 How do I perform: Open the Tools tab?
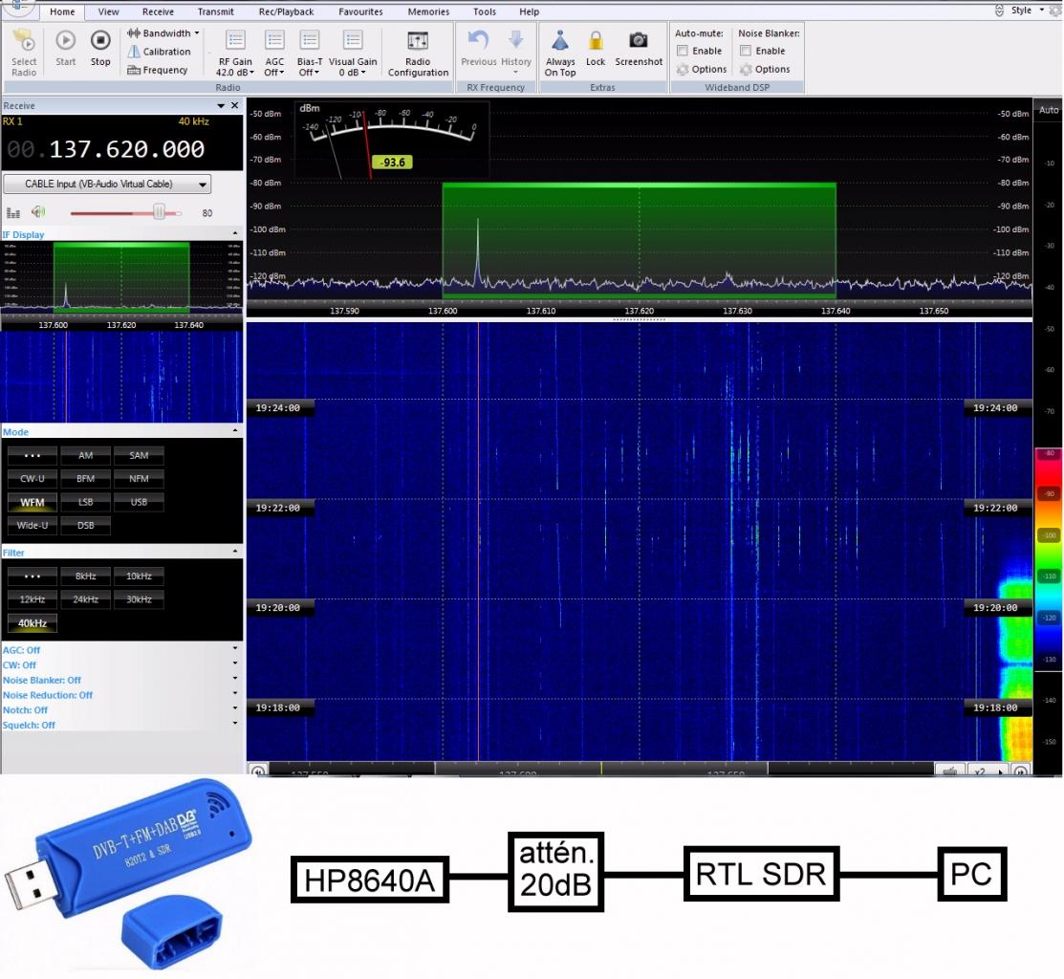(484, 11)
